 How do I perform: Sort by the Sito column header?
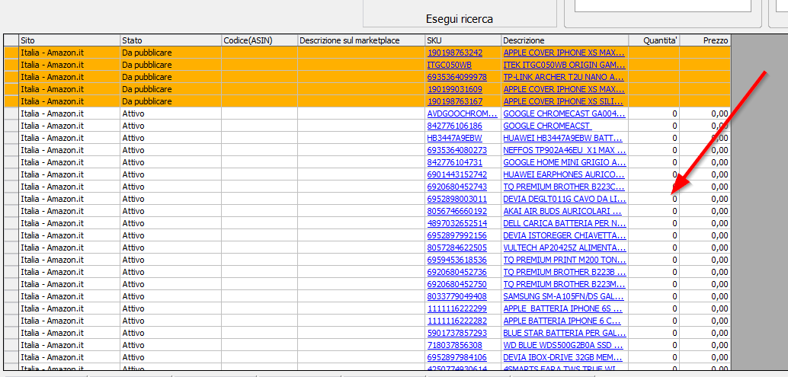(69, 40)
